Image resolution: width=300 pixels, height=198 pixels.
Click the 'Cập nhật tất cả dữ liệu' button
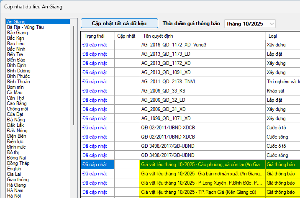point(119,23)
